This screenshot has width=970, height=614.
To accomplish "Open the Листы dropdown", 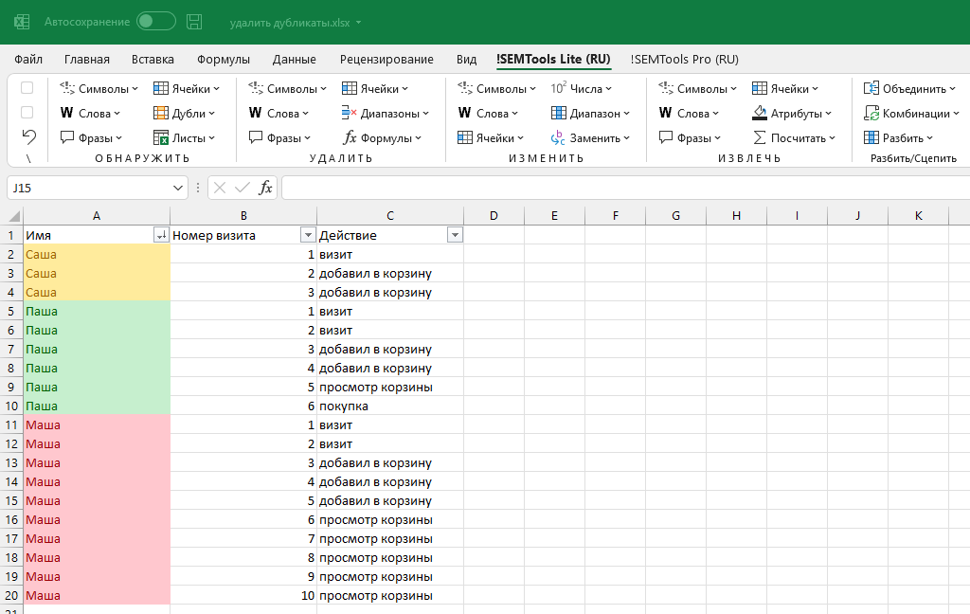I will pos(185,138).
